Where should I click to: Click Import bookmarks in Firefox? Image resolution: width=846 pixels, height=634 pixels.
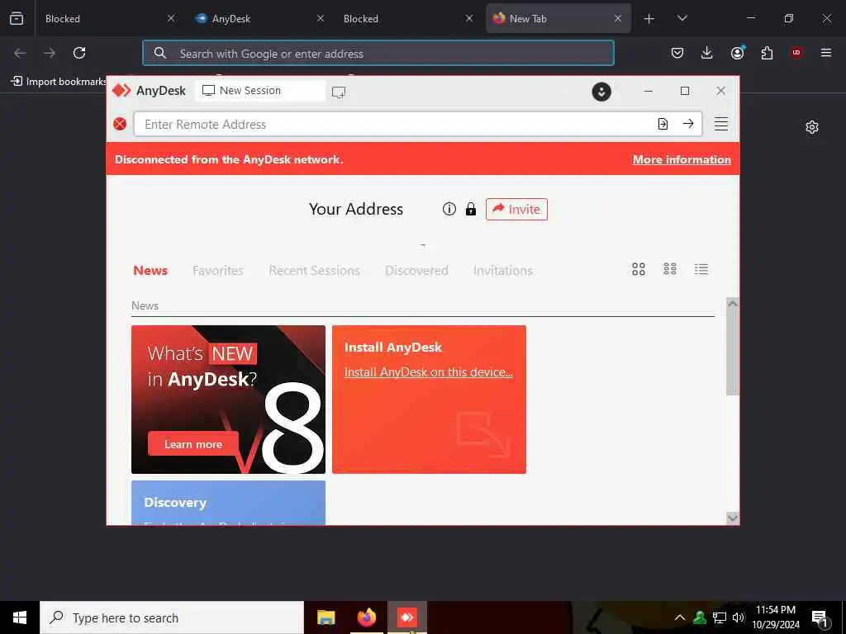[59, 82]
